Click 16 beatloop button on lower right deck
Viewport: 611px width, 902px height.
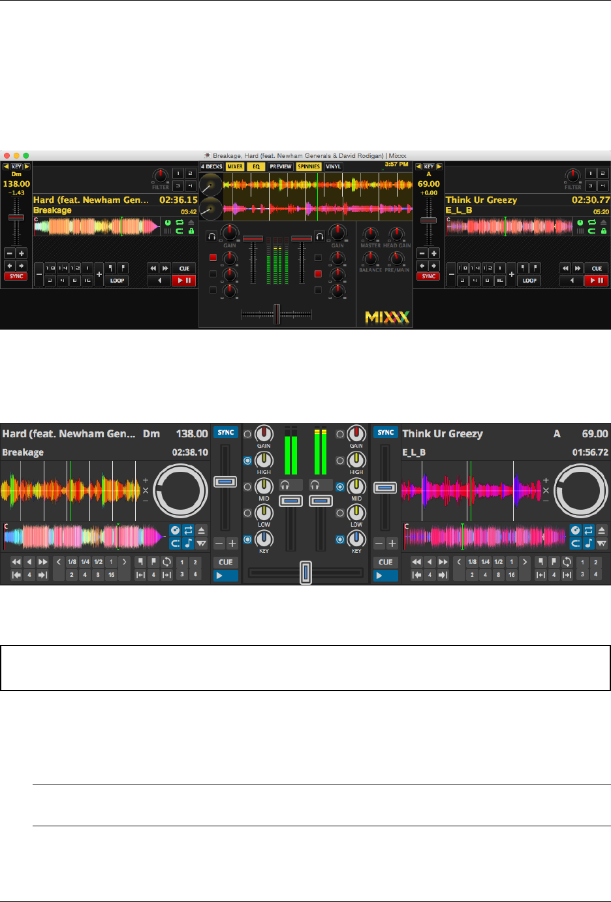(511, 575)
